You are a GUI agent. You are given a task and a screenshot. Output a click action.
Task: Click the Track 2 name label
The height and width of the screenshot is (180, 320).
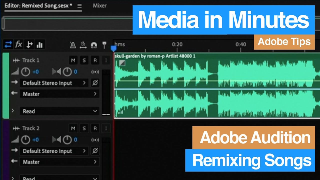click(31, 128)
